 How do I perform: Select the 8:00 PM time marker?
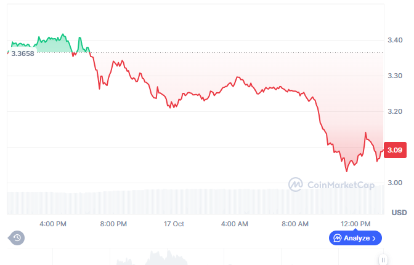[x=113, y=224]
